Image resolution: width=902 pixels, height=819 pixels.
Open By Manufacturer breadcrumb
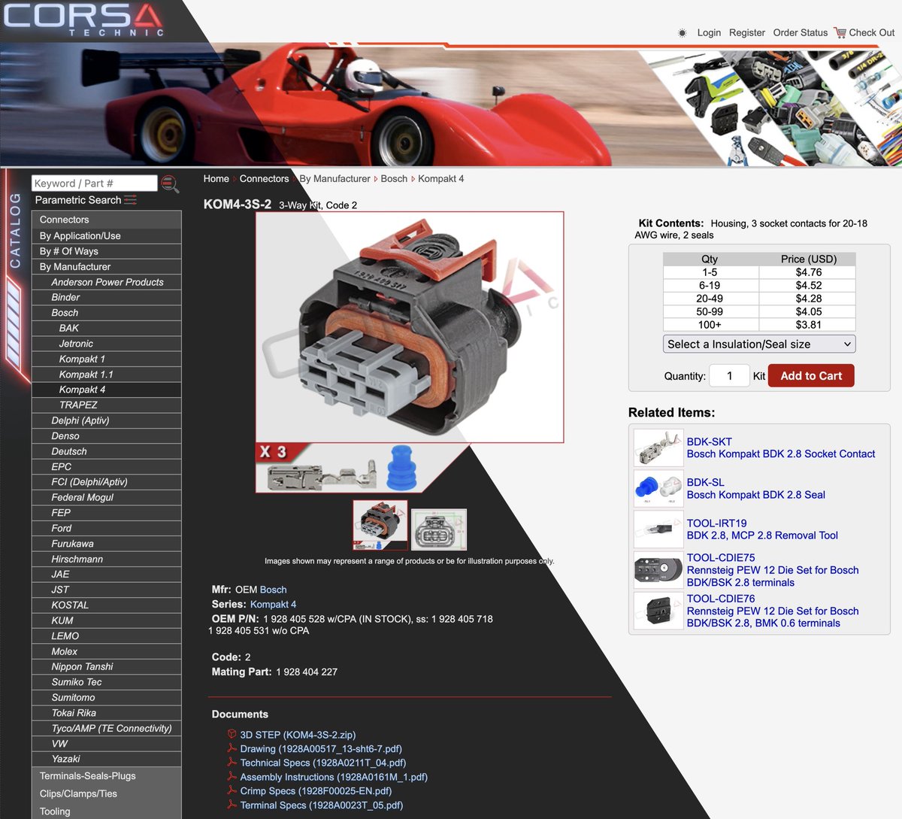334,178
